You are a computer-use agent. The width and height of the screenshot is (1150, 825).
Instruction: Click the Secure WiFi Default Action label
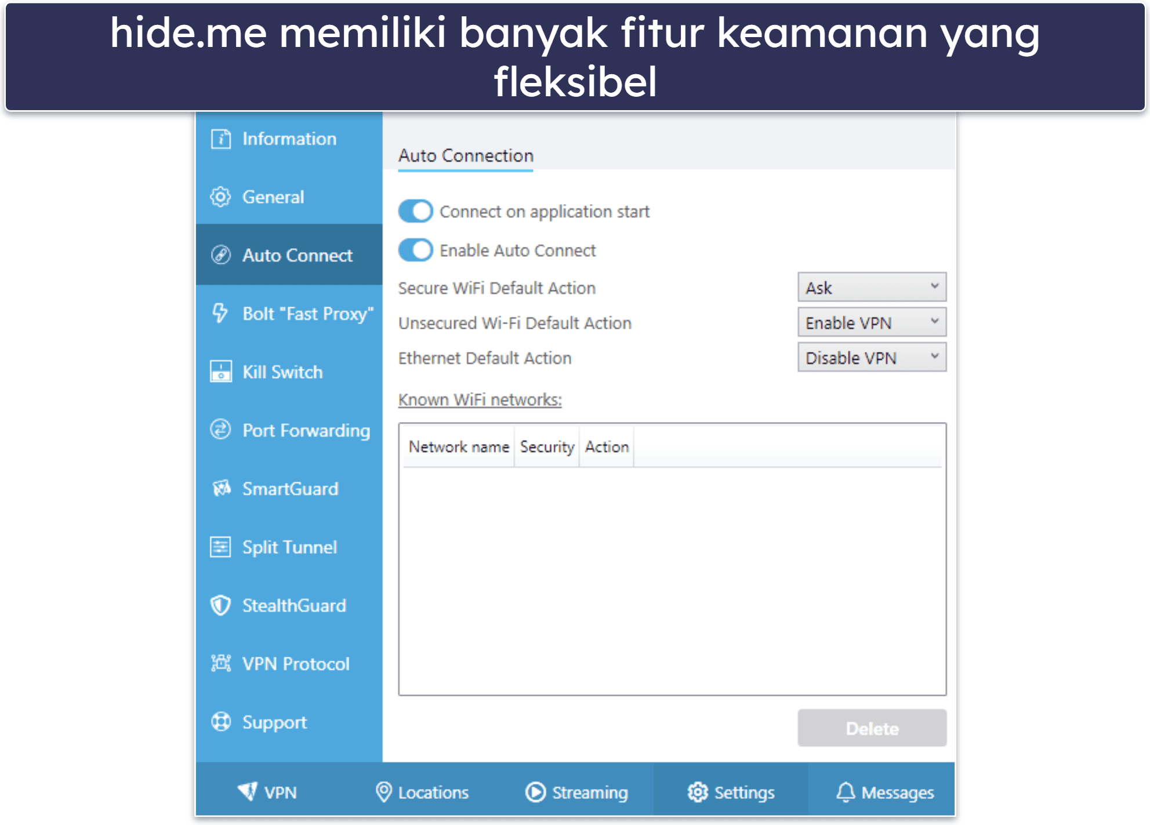click(x=497, y=288)
